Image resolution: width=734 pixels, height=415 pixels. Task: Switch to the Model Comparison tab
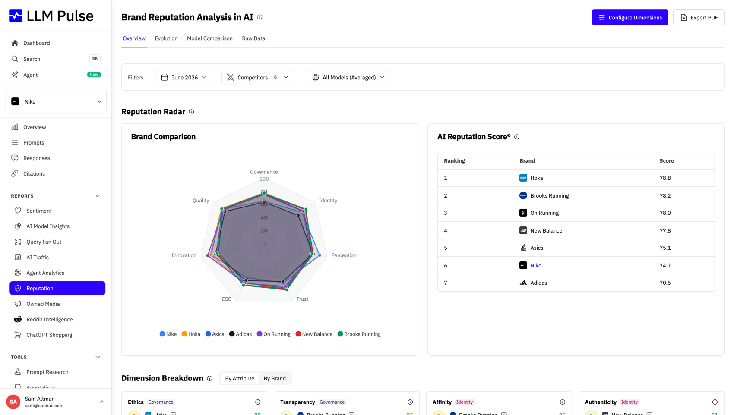coord(210,38)
